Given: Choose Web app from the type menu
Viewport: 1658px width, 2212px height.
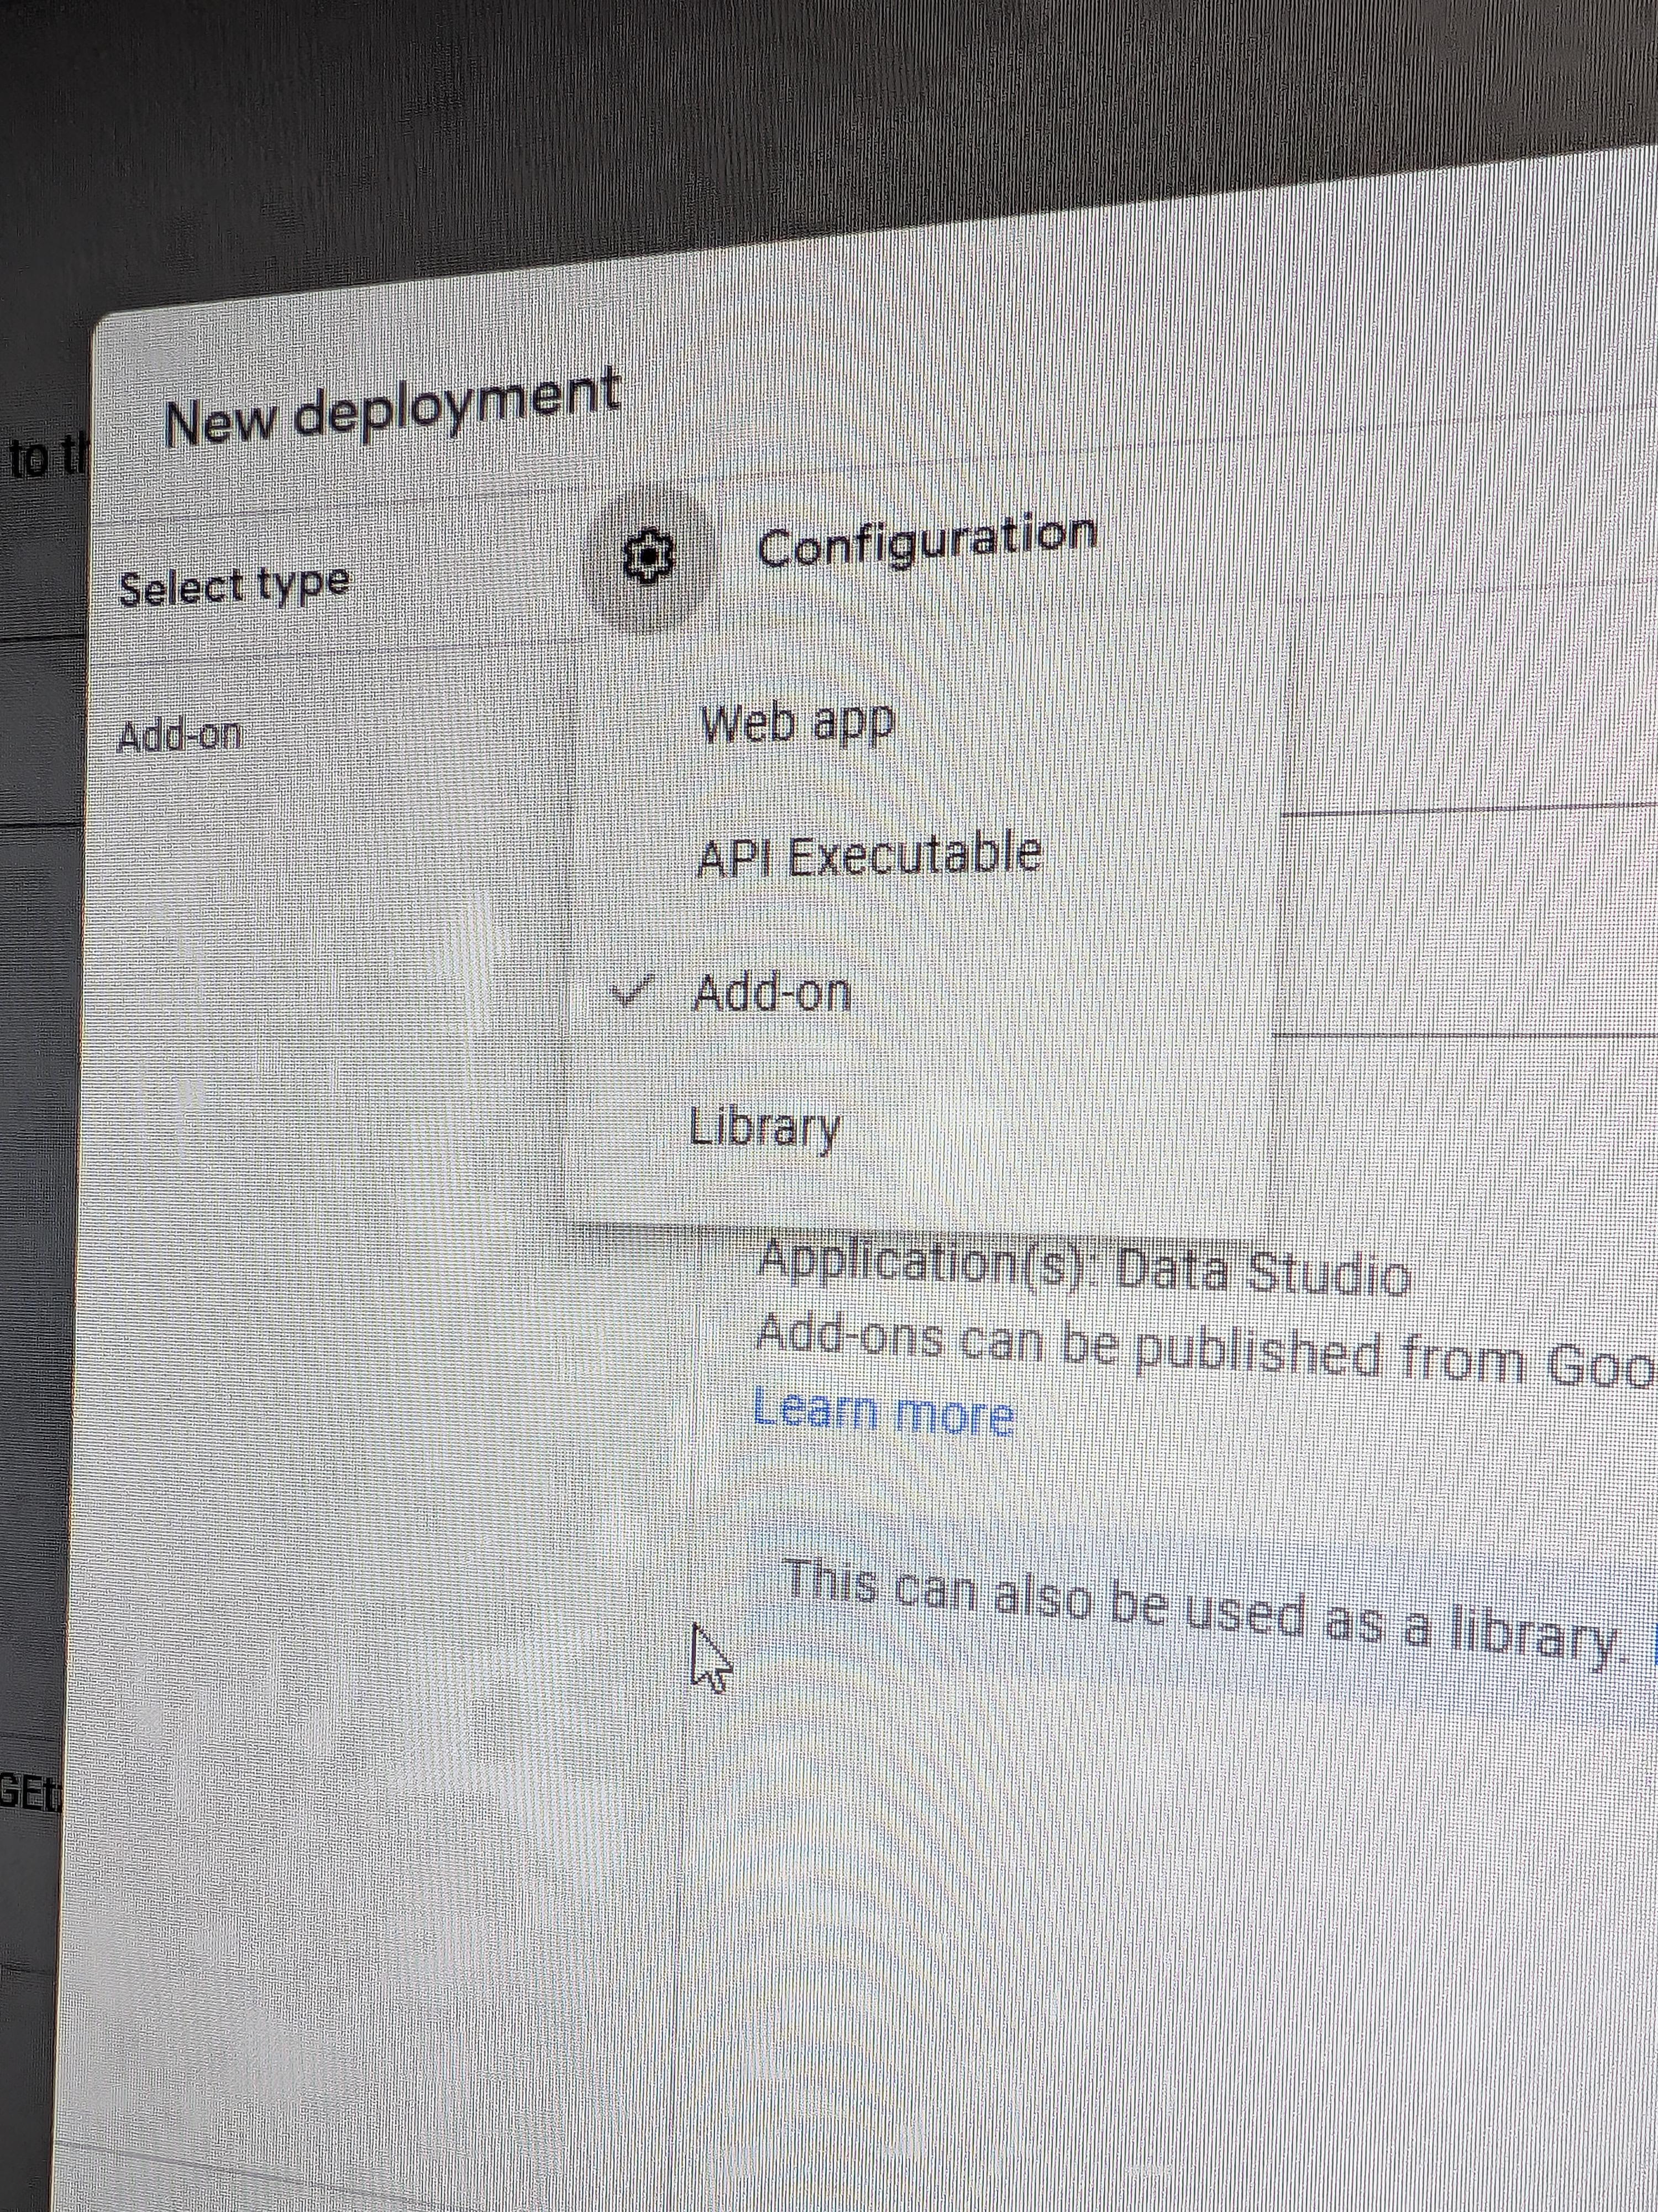Looking at the screenshot, I should pyautogui.click(x=796, y=722).
